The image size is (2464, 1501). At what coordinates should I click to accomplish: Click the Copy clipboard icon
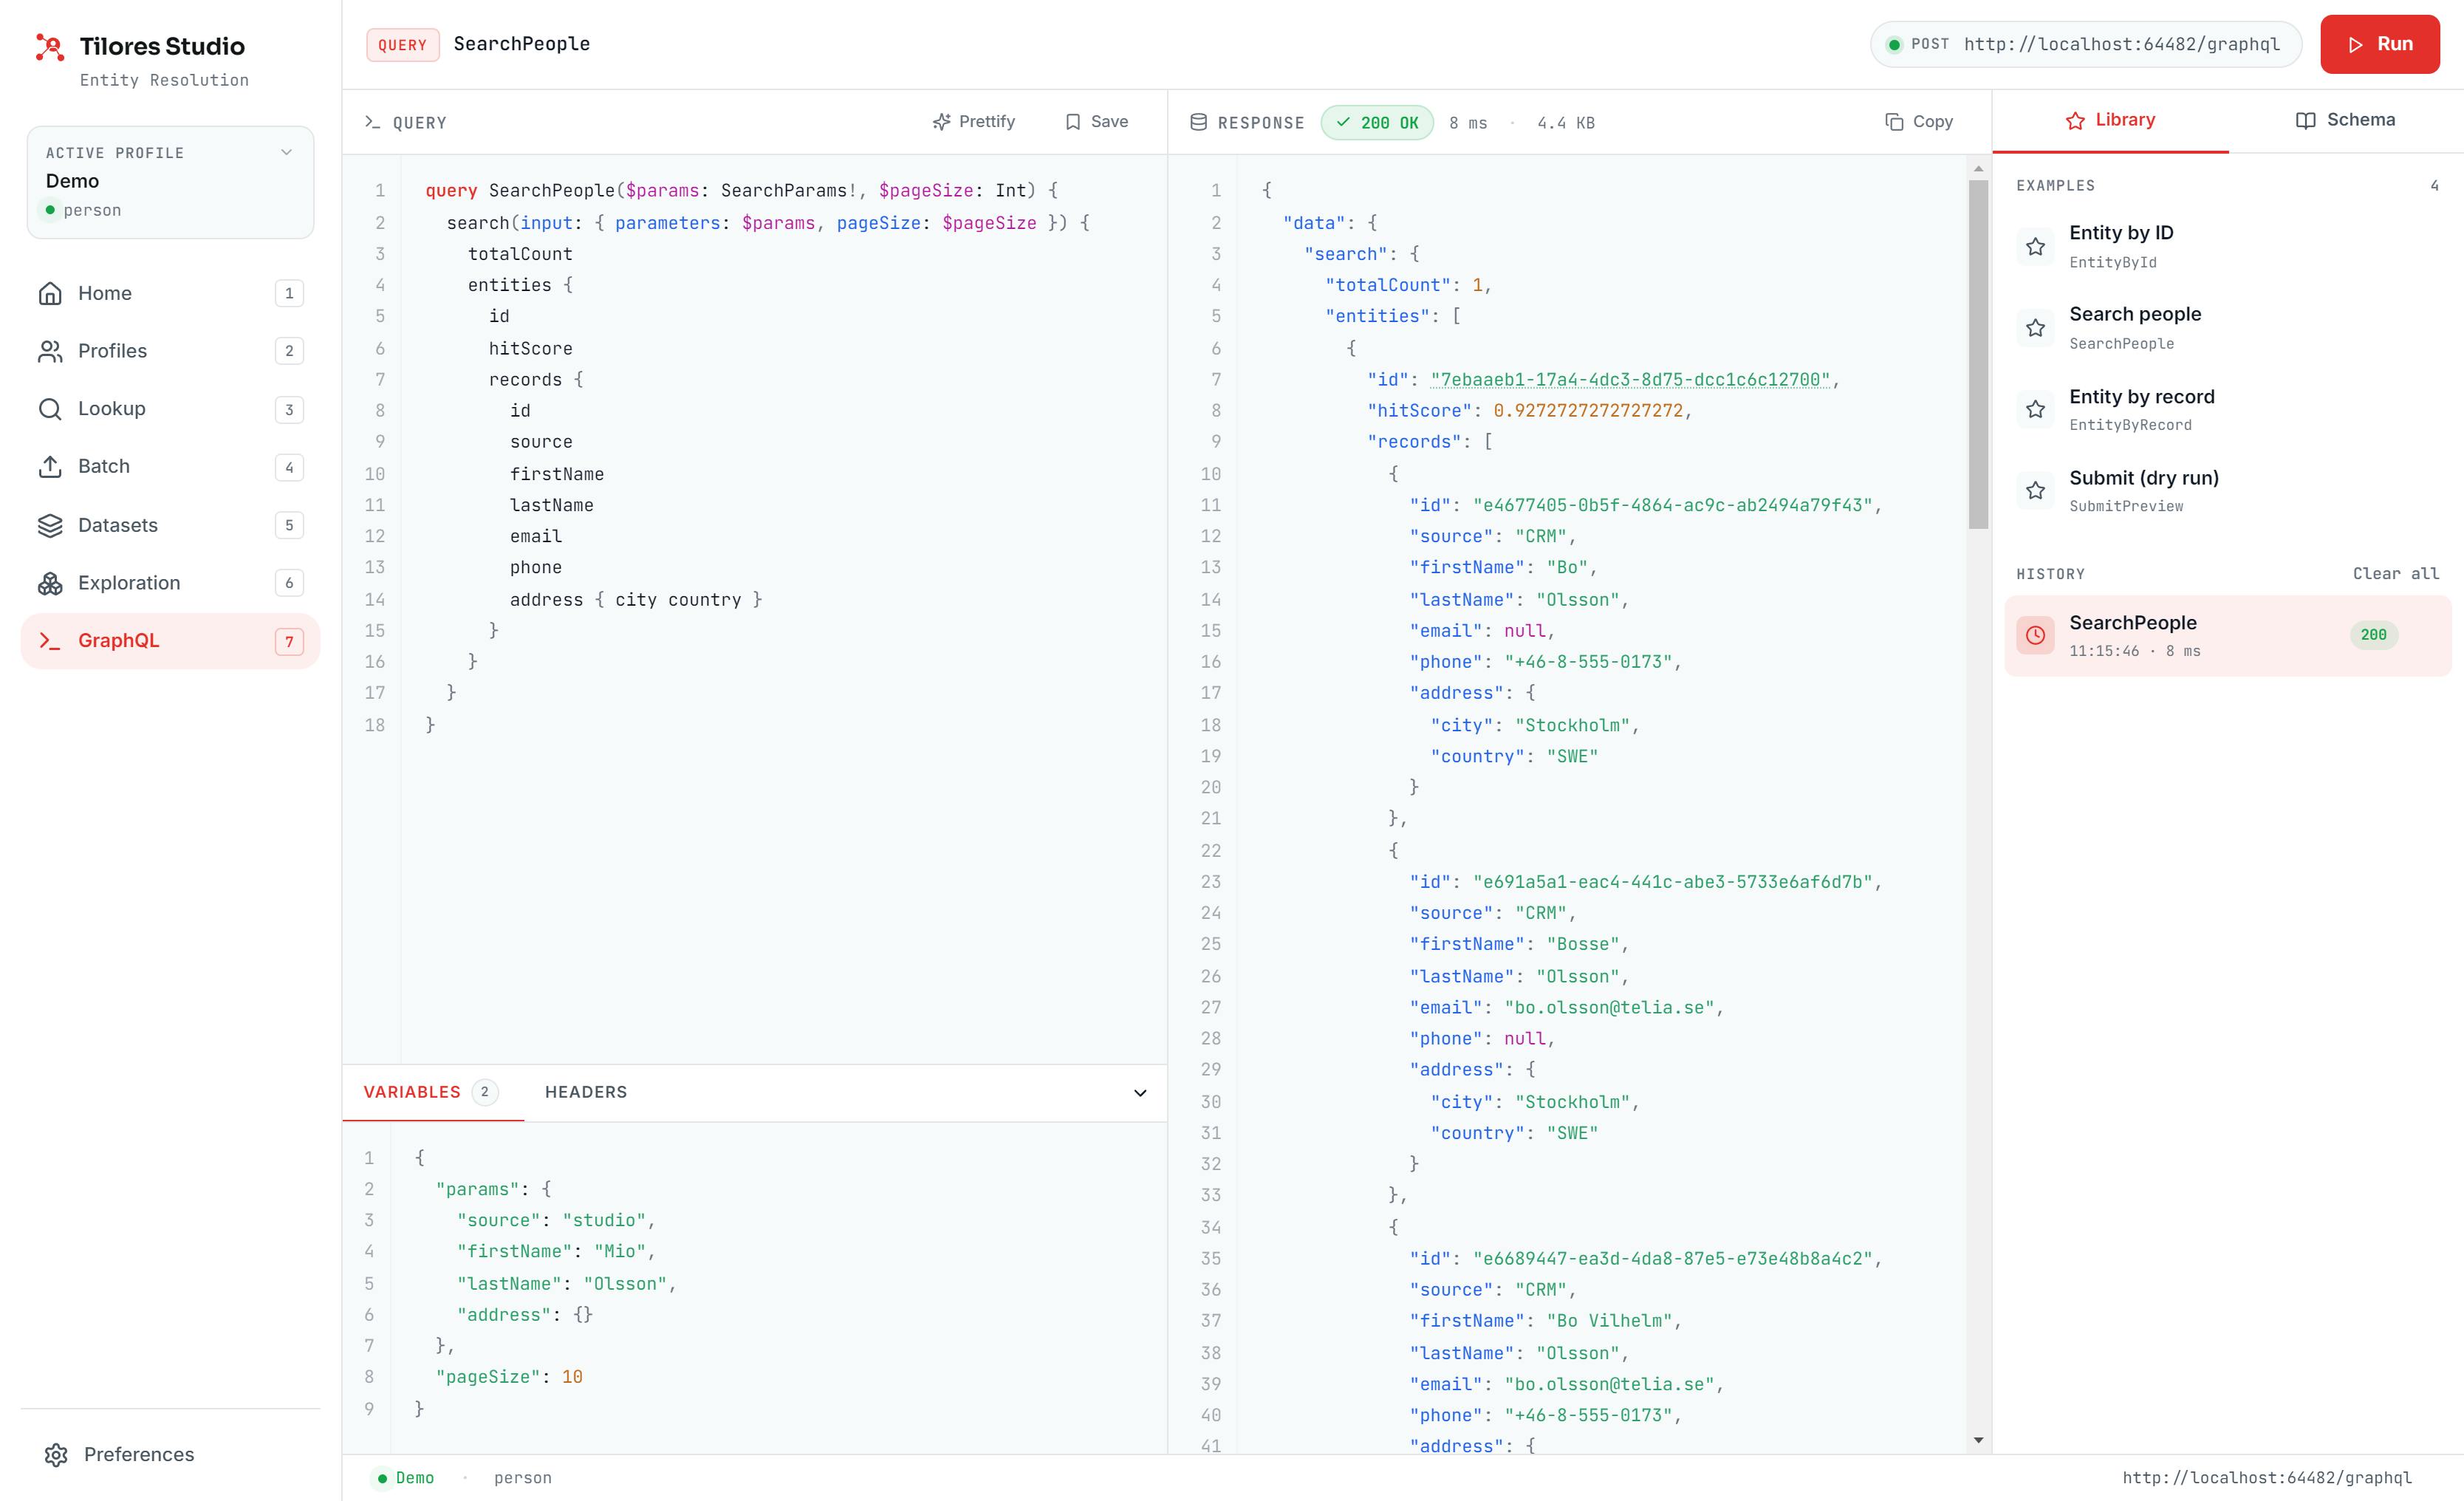pyautogui.click(x=1894, y=122)
